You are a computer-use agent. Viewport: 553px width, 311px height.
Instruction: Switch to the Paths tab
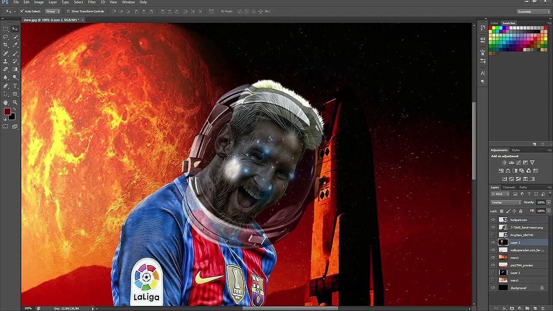[523, 187]
